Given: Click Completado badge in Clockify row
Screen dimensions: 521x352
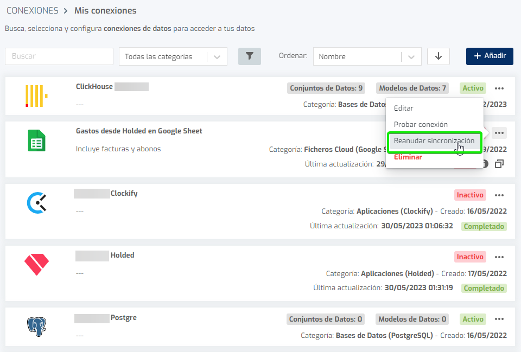Looking at the screenshot, I should (x=484, y=227).
